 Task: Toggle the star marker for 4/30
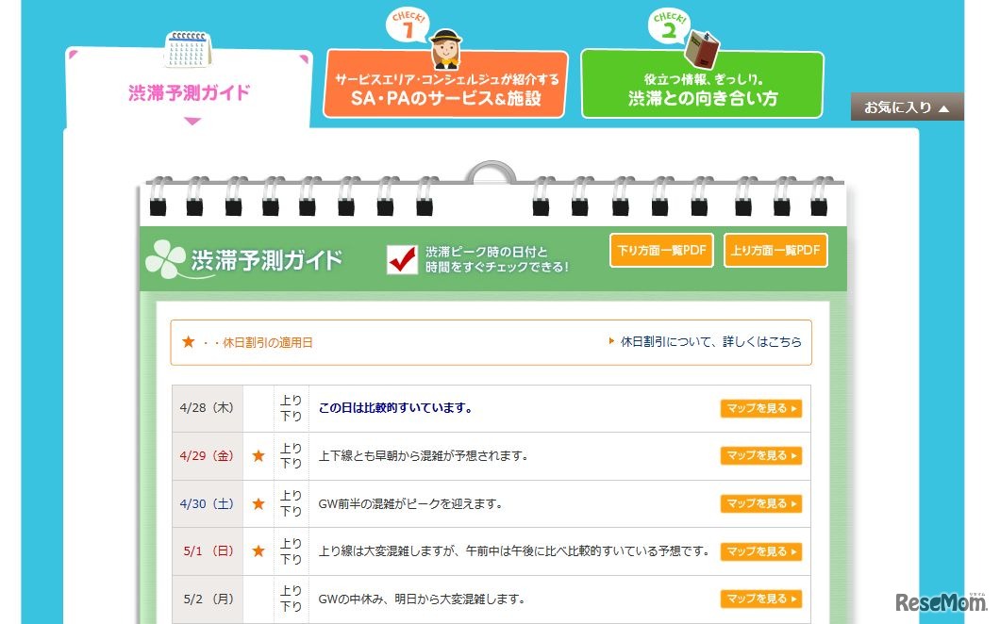(x=257, y=503)
